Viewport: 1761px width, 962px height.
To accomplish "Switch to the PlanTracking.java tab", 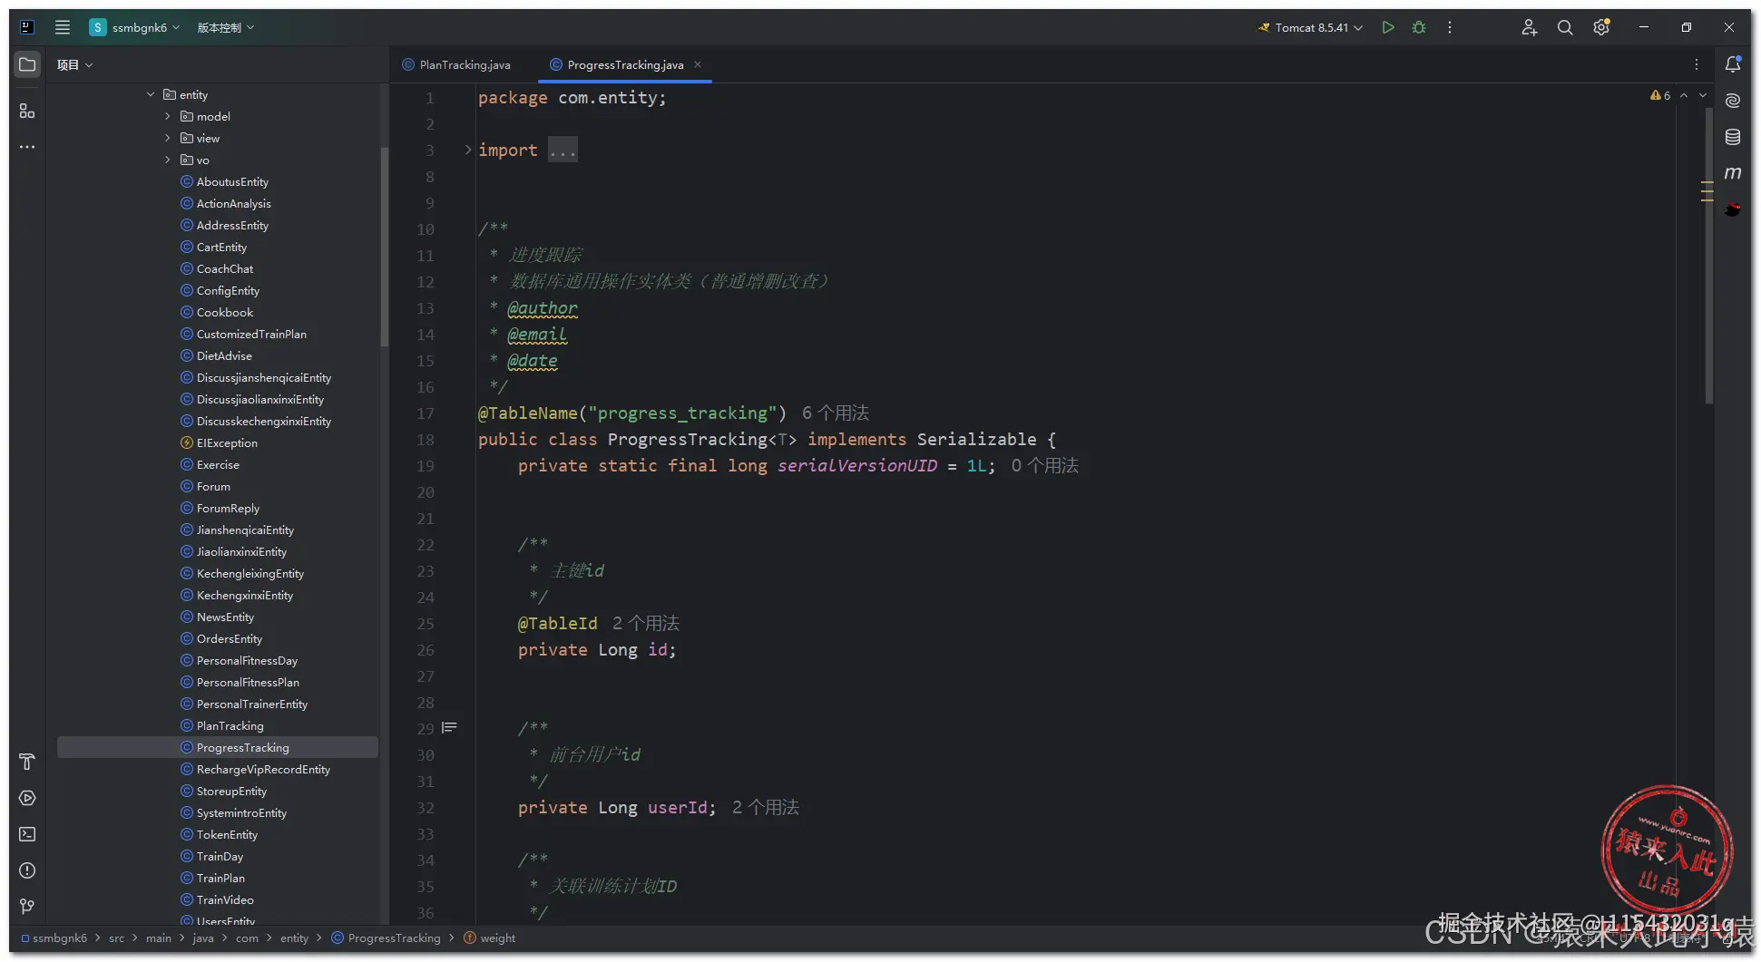I will pos(455,64).
